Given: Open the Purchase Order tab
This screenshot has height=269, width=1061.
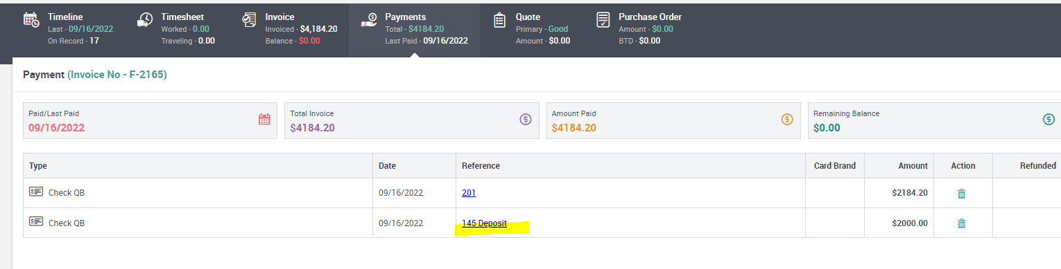Looking at the screenshot, I should [639, 28].
